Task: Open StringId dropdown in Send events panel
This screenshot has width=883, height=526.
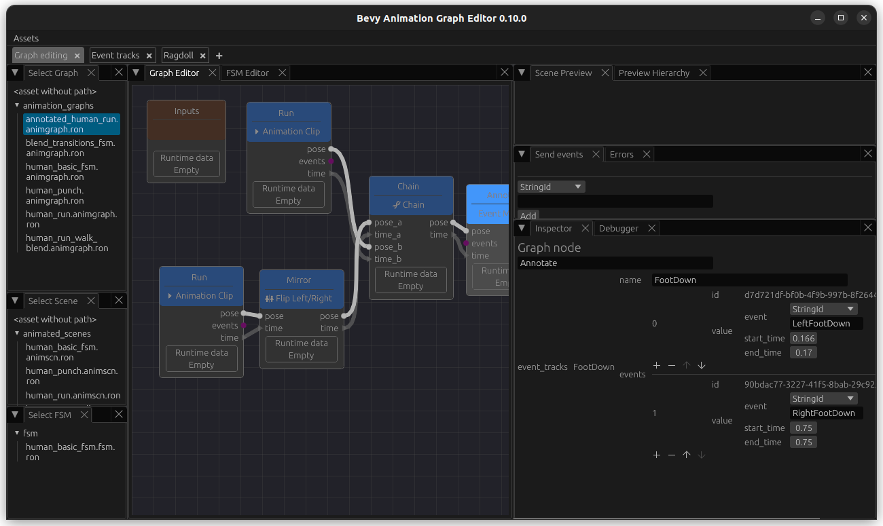Action: click(551, 187)
